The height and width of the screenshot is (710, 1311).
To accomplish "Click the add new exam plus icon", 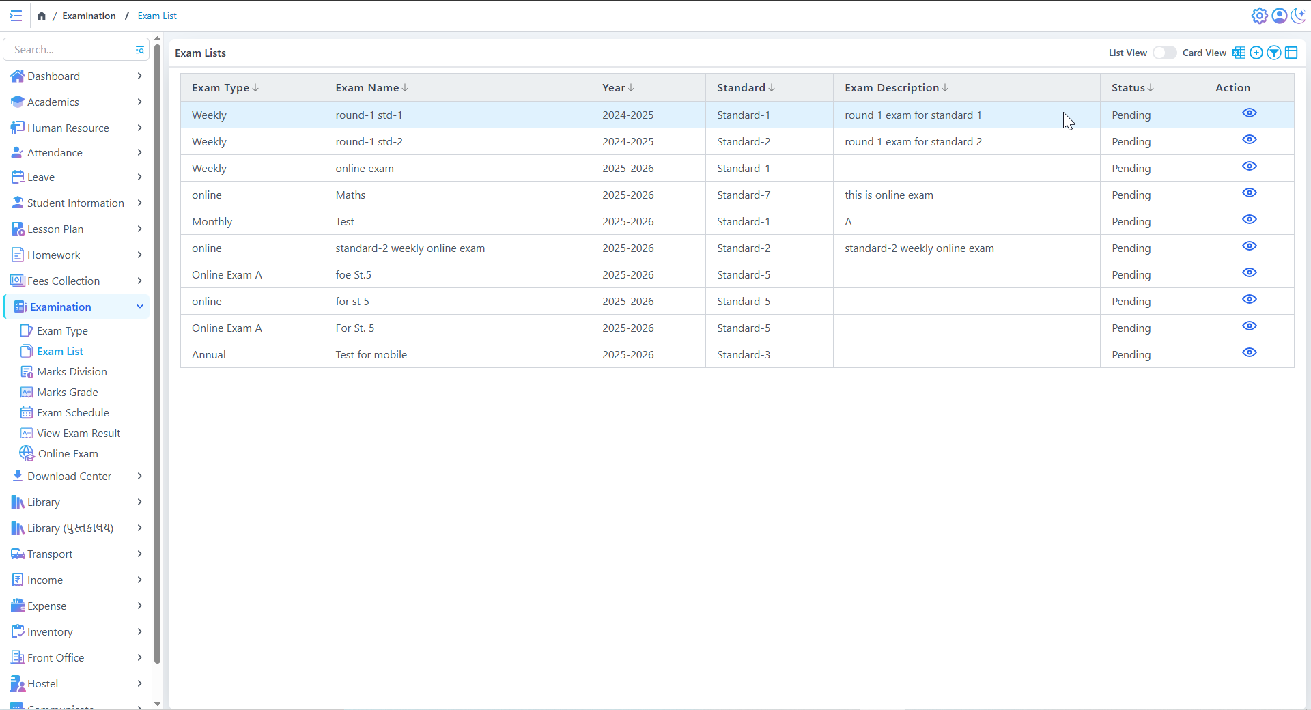I will click(1256, 53).
